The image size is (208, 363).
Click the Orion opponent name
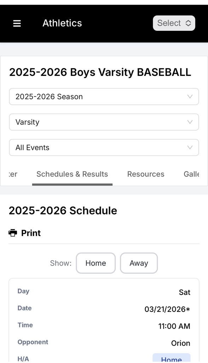coord(181,343)
